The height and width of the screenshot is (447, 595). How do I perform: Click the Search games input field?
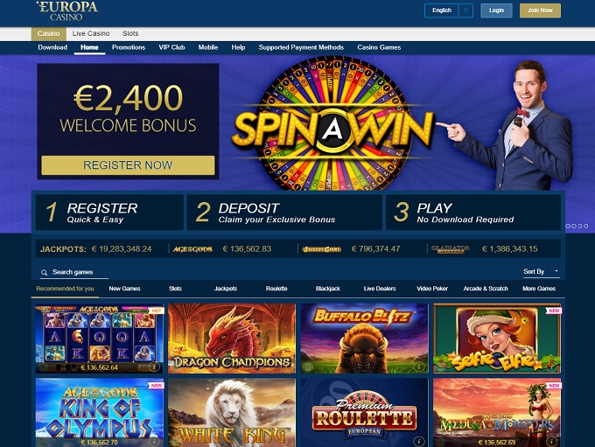coord(74,272)
